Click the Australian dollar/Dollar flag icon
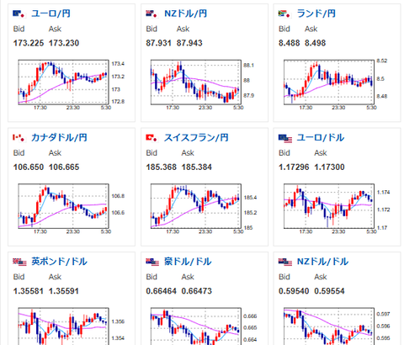Viewport: 404px width, 345px height. [x=152, y=263]
